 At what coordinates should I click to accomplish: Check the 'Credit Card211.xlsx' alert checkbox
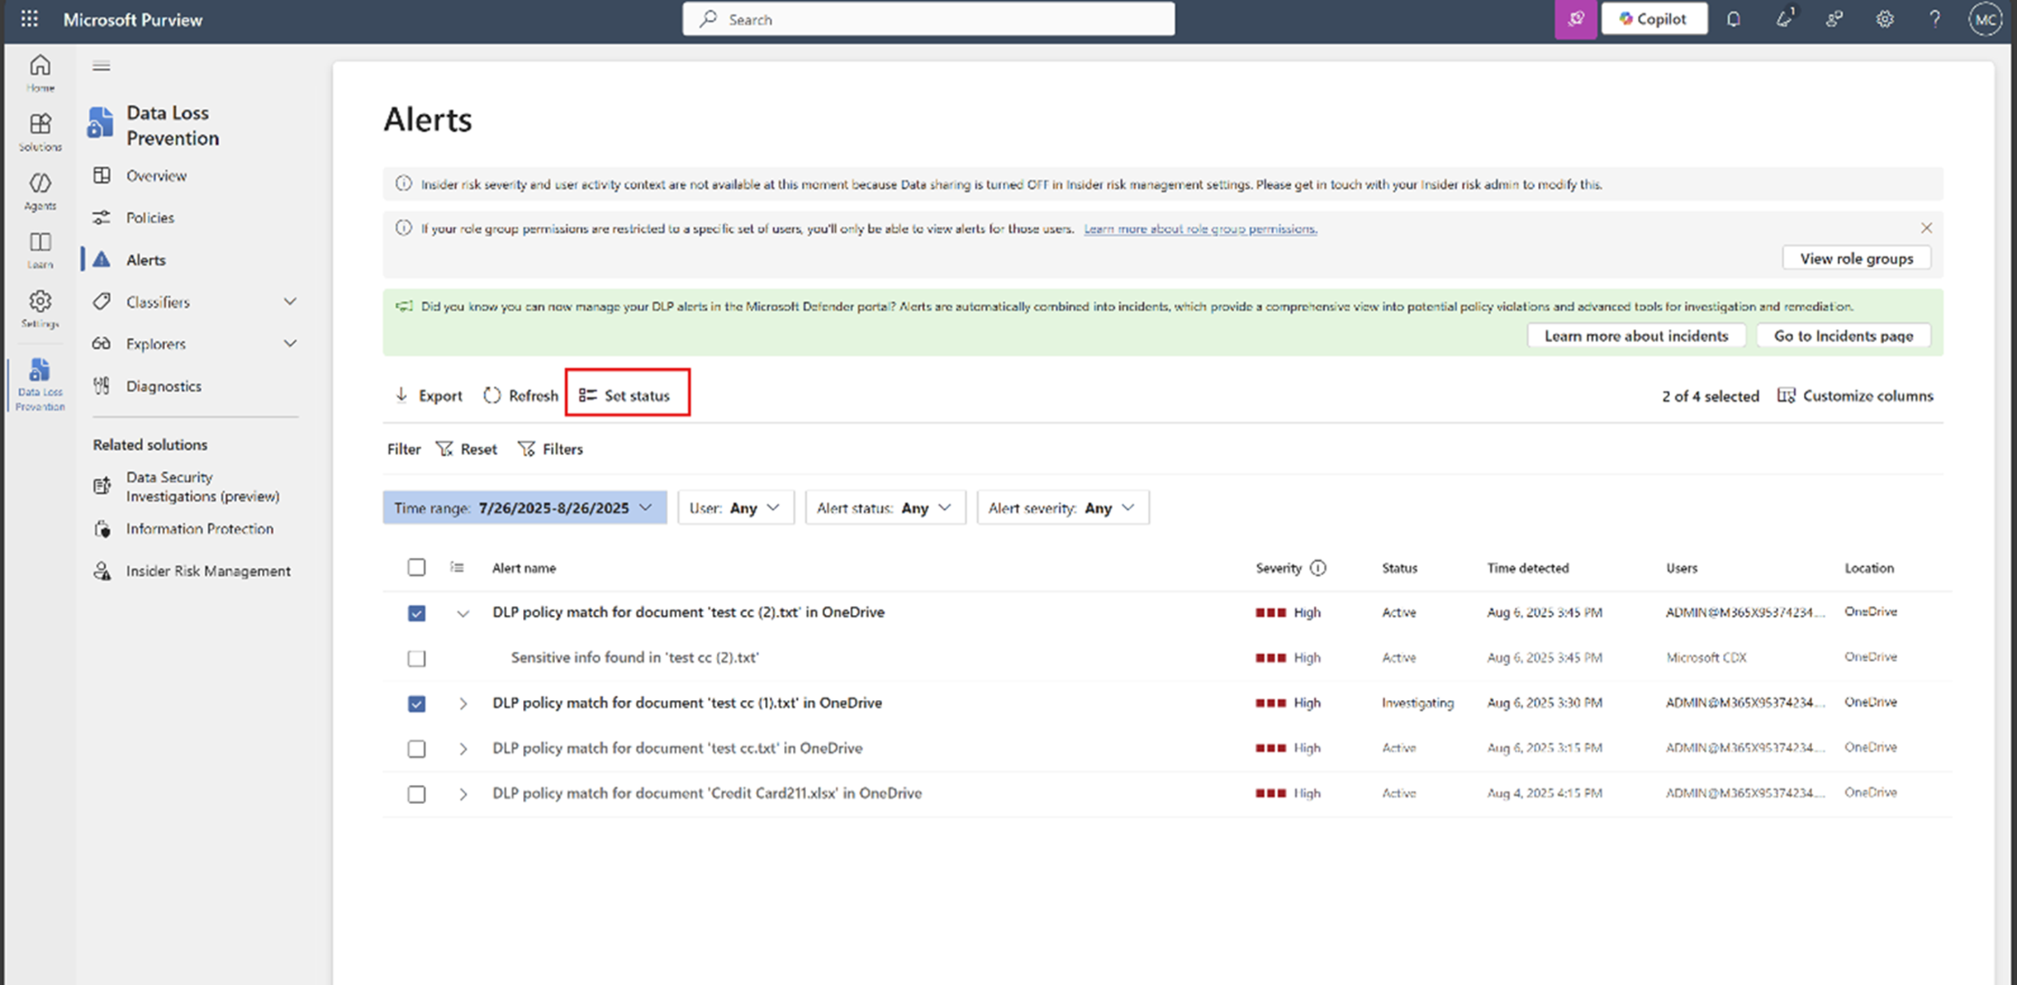[417, 794]
